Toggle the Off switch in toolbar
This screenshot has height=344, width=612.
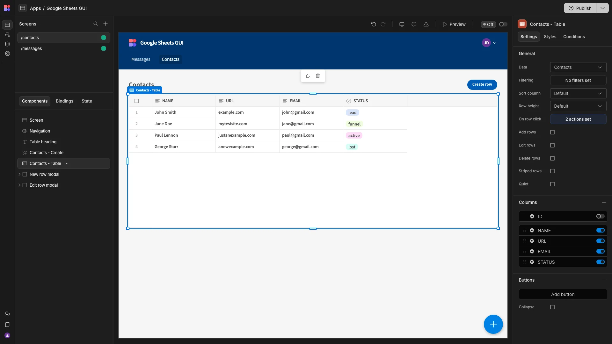pos(503,24)
